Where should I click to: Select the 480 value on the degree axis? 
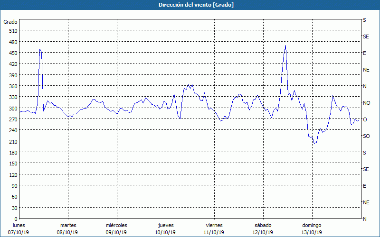coord(13,42)
